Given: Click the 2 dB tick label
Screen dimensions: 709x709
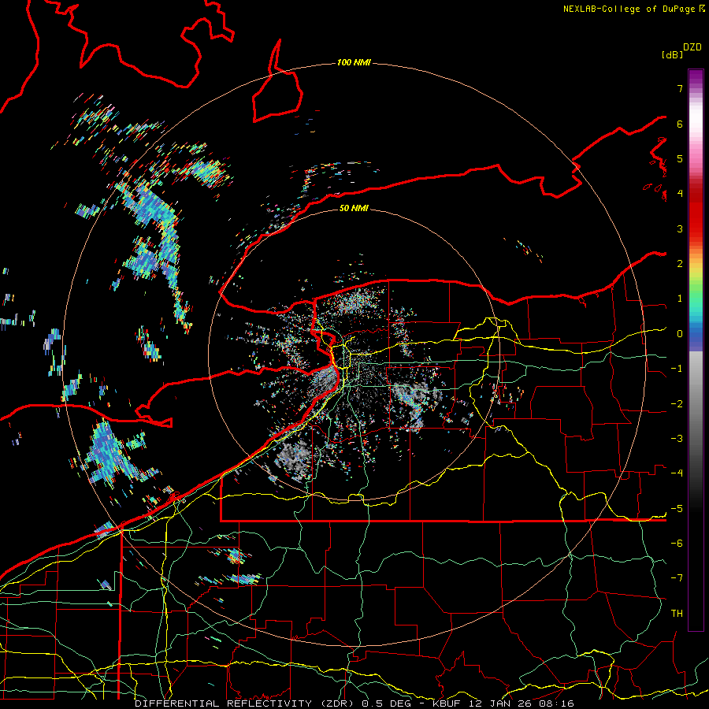Looking at the screenshot, I should tap(680, 264).
